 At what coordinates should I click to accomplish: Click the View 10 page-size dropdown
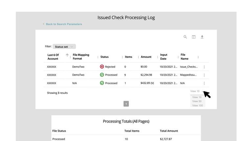[197, 91]
